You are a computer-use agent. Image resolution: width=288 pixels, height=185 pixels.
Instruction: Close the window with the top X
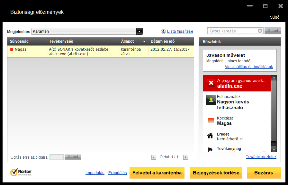[281, 6]
